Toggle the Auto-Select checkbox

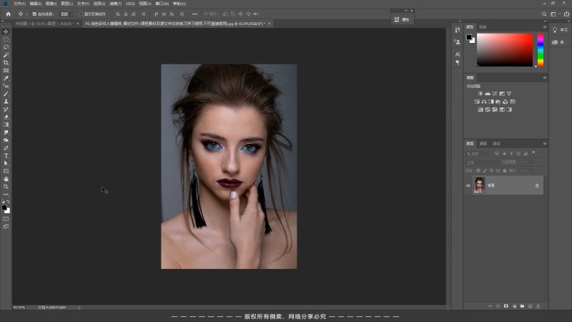(x=35, y=14)
